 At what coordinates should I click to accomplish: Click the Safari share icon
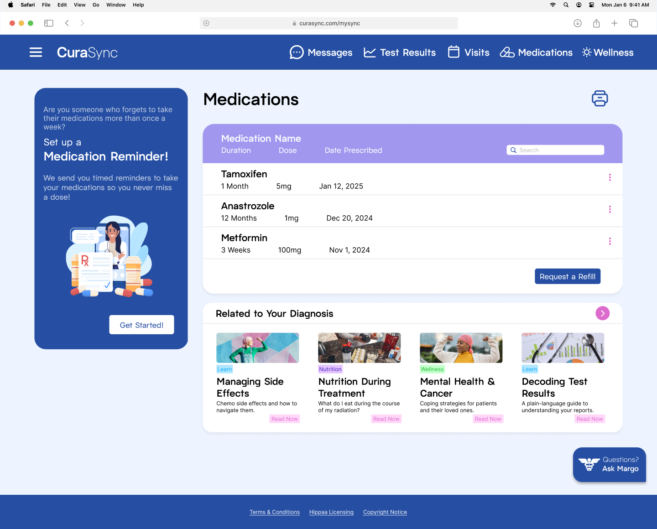[596, 23]
